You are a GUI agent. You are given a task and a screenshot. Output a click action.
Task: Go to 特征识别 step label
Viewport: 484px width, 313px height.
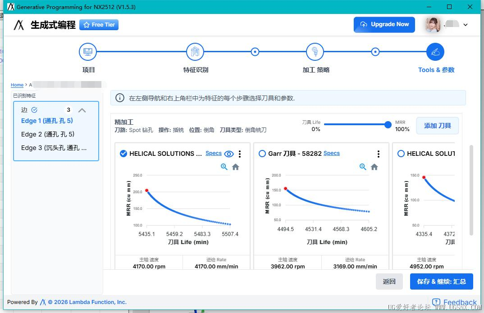coord(196,70)
